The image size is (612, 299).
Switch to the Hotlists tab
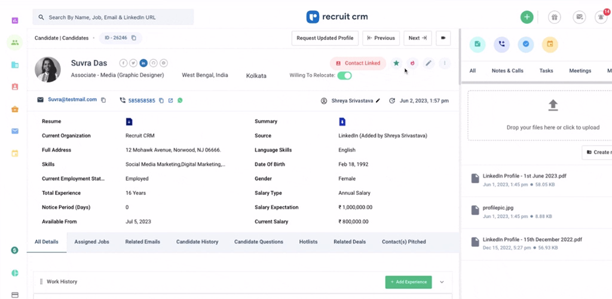coord(308,242)
